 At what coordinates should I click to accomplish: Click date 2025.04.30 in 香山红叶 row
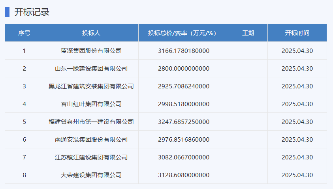coord(297,104)
